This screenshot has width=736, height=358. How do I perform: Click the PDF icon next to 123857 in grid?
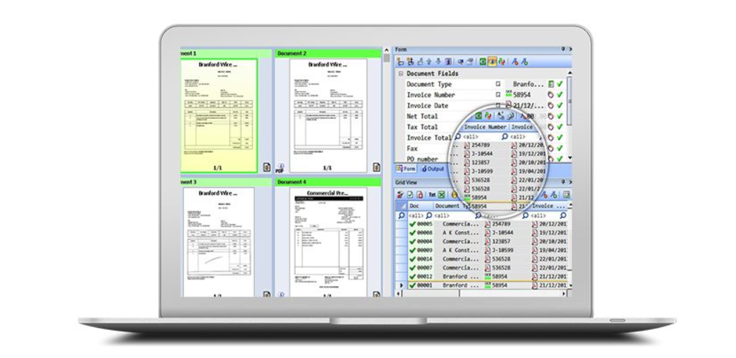[x=488, y=241]
